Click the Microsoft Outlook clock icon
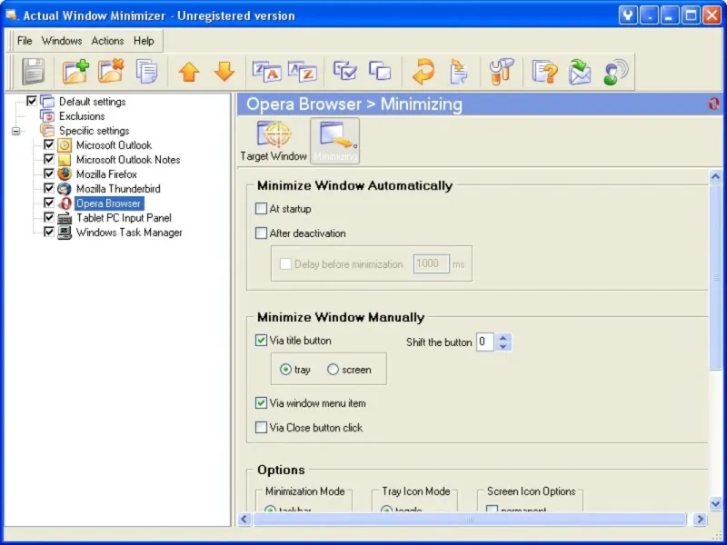This screenshot has height=545, width=727. point(65,145)
